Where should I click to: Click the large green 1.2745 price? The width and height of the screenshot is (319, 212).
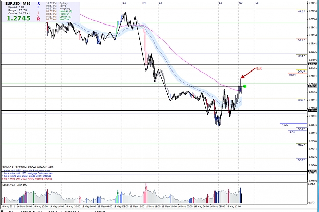point(18,18)
